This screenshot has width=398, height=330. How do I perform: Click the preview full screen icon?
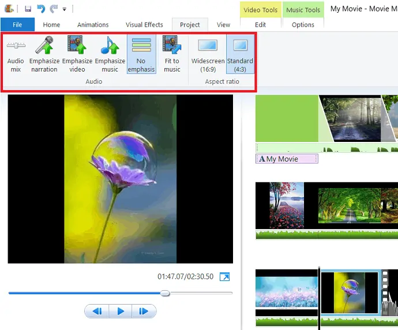pos(224,276)
